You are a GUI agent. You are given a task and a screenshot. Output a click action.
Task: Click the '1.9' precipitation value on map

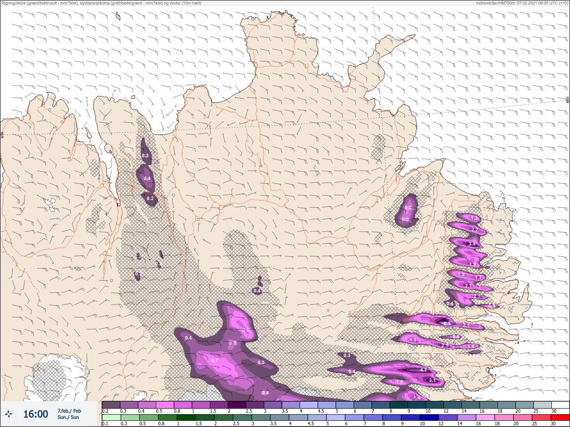click(472, 264)
